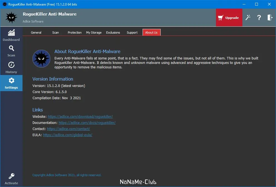Click the RogueKiller logo in header
The width and height of the screenshot is (276, 187).
click(x=11, y=18)
